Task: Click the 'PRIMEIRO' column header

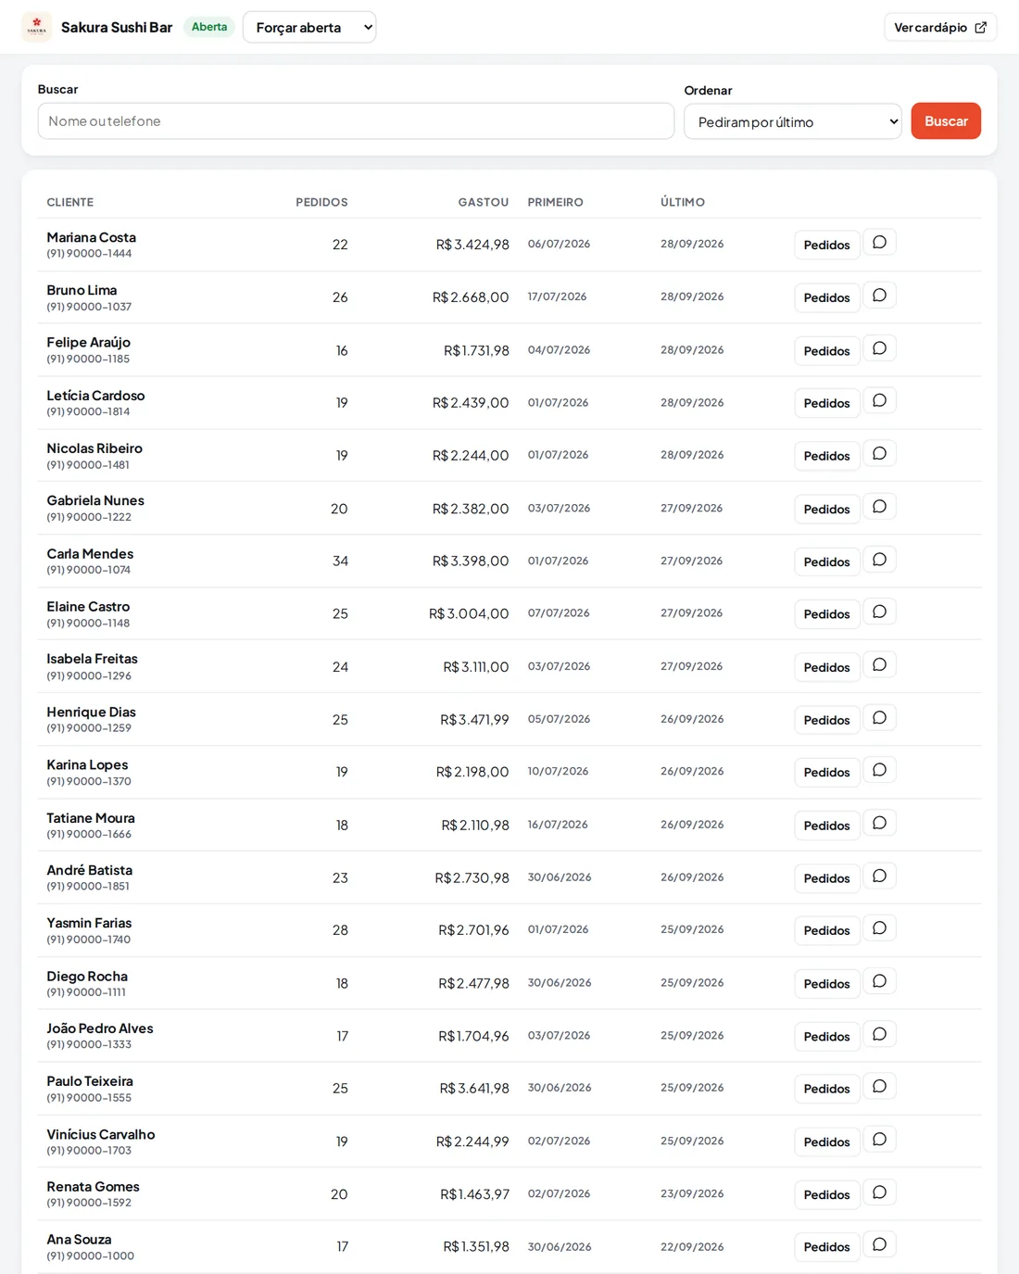Action: tap(556, 202)
